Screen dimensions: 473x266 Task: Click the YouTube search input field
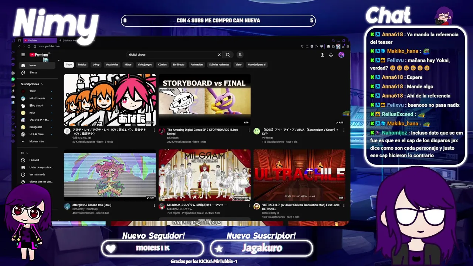pyautogui.click(x=172, y=55)
